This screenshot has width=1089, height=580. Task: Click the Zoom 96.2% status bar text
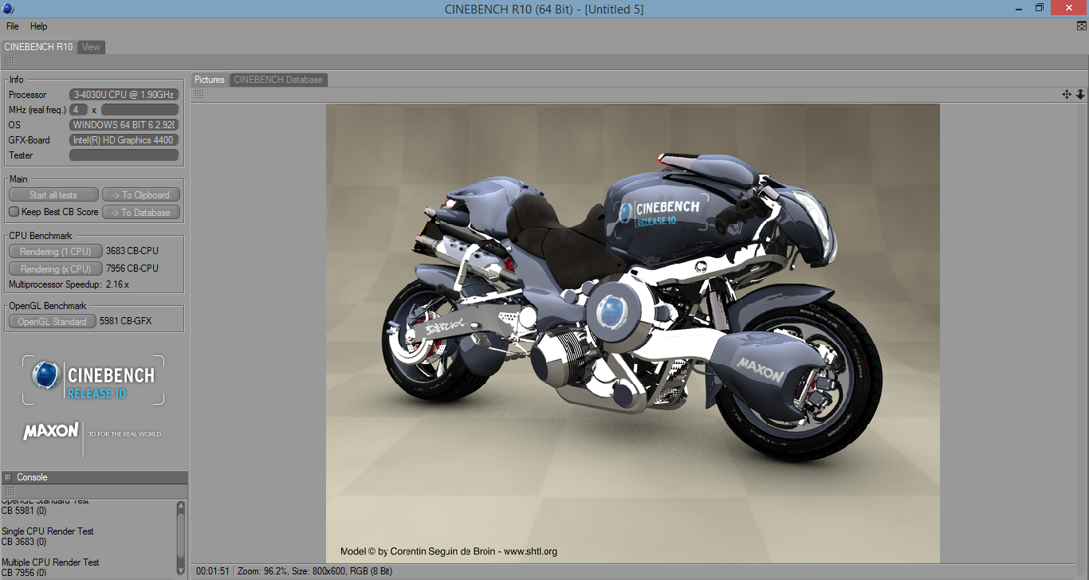[x=262, y=571]
